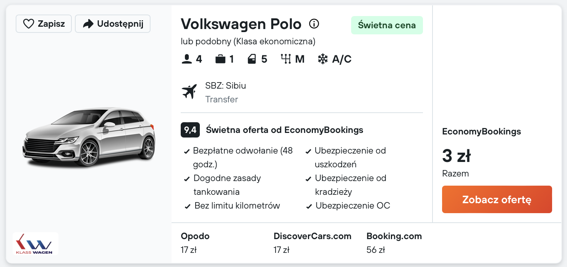Open the Booking.com 56 zł offer

(394, 243)
